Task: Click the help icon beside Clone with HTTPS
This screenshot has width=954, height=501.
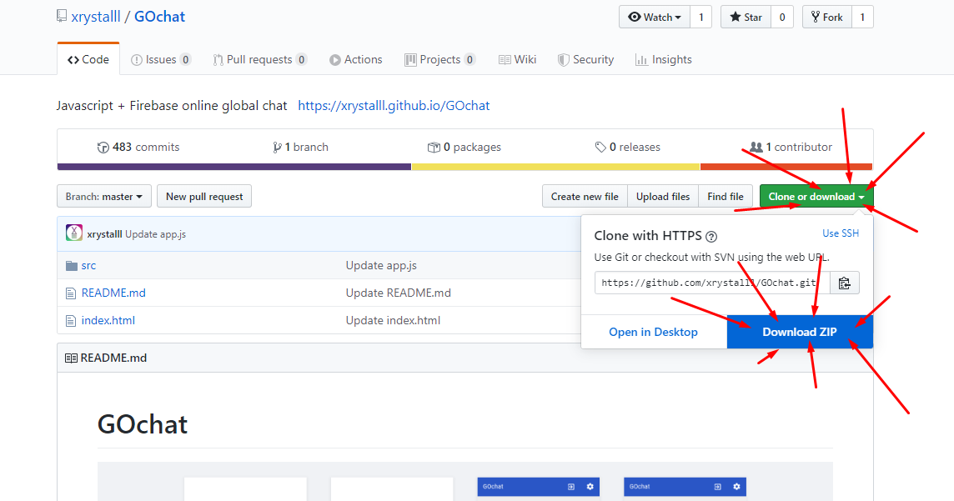Action: [711, 237]
